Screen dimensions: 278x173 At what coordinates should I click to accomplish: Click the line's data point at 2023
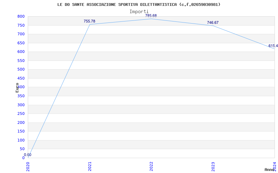tap(213, 26)
